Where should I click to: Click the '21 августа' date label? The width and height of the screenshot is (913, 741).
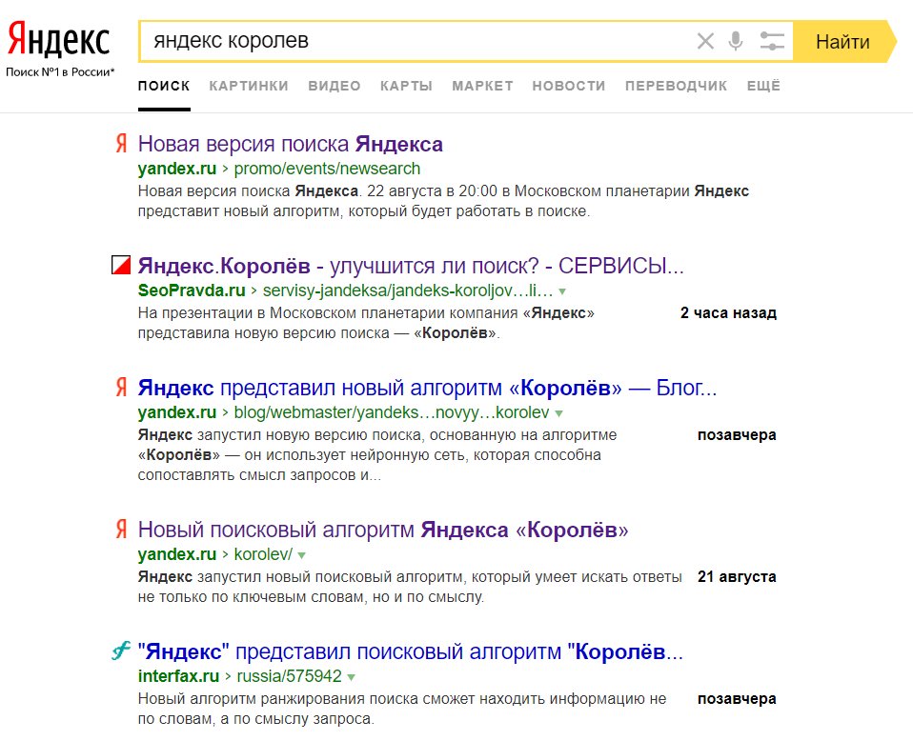(x=737, y=577)
